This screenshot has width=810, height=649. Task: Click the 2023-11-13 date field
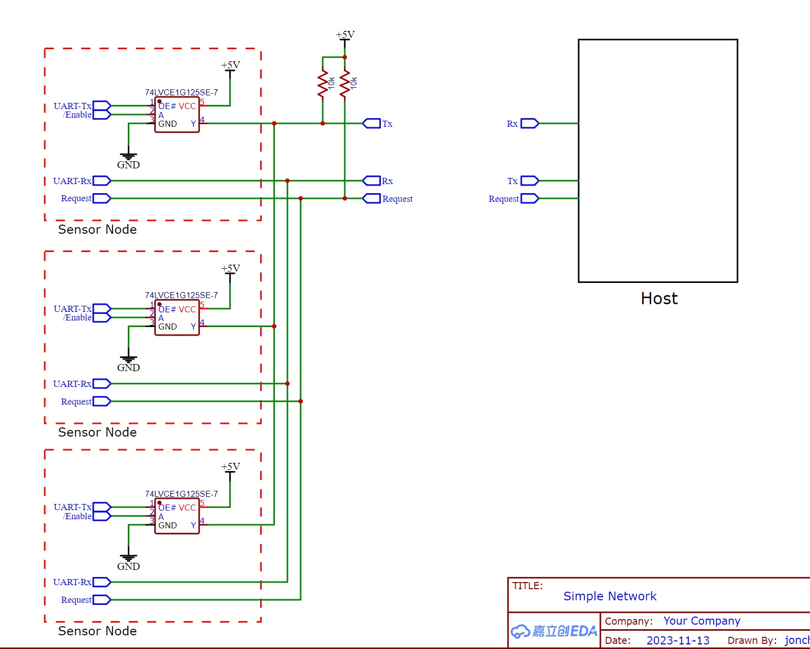[x=678, y=640]
